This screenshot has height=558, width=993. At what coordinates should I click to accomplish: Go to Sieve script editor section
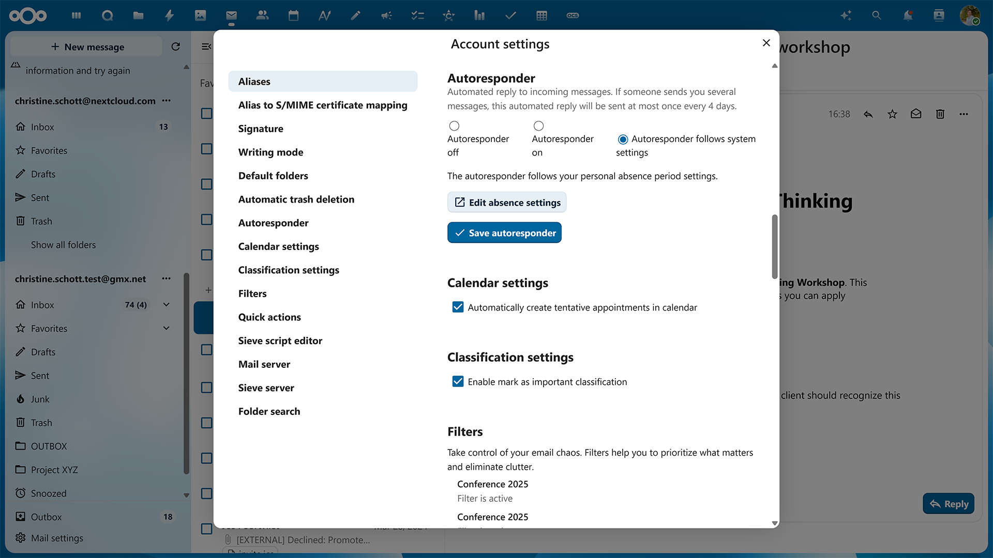click(280, 340)
